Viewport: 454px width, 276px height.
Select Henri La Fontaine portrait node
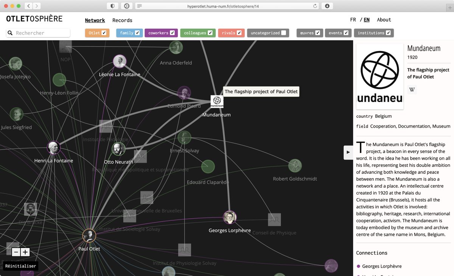pyautogui.click(x=53, y=148)
